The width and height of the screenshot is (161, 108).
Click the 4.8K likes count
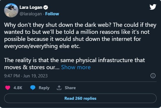pyautogui.click(x=18, y=88)
